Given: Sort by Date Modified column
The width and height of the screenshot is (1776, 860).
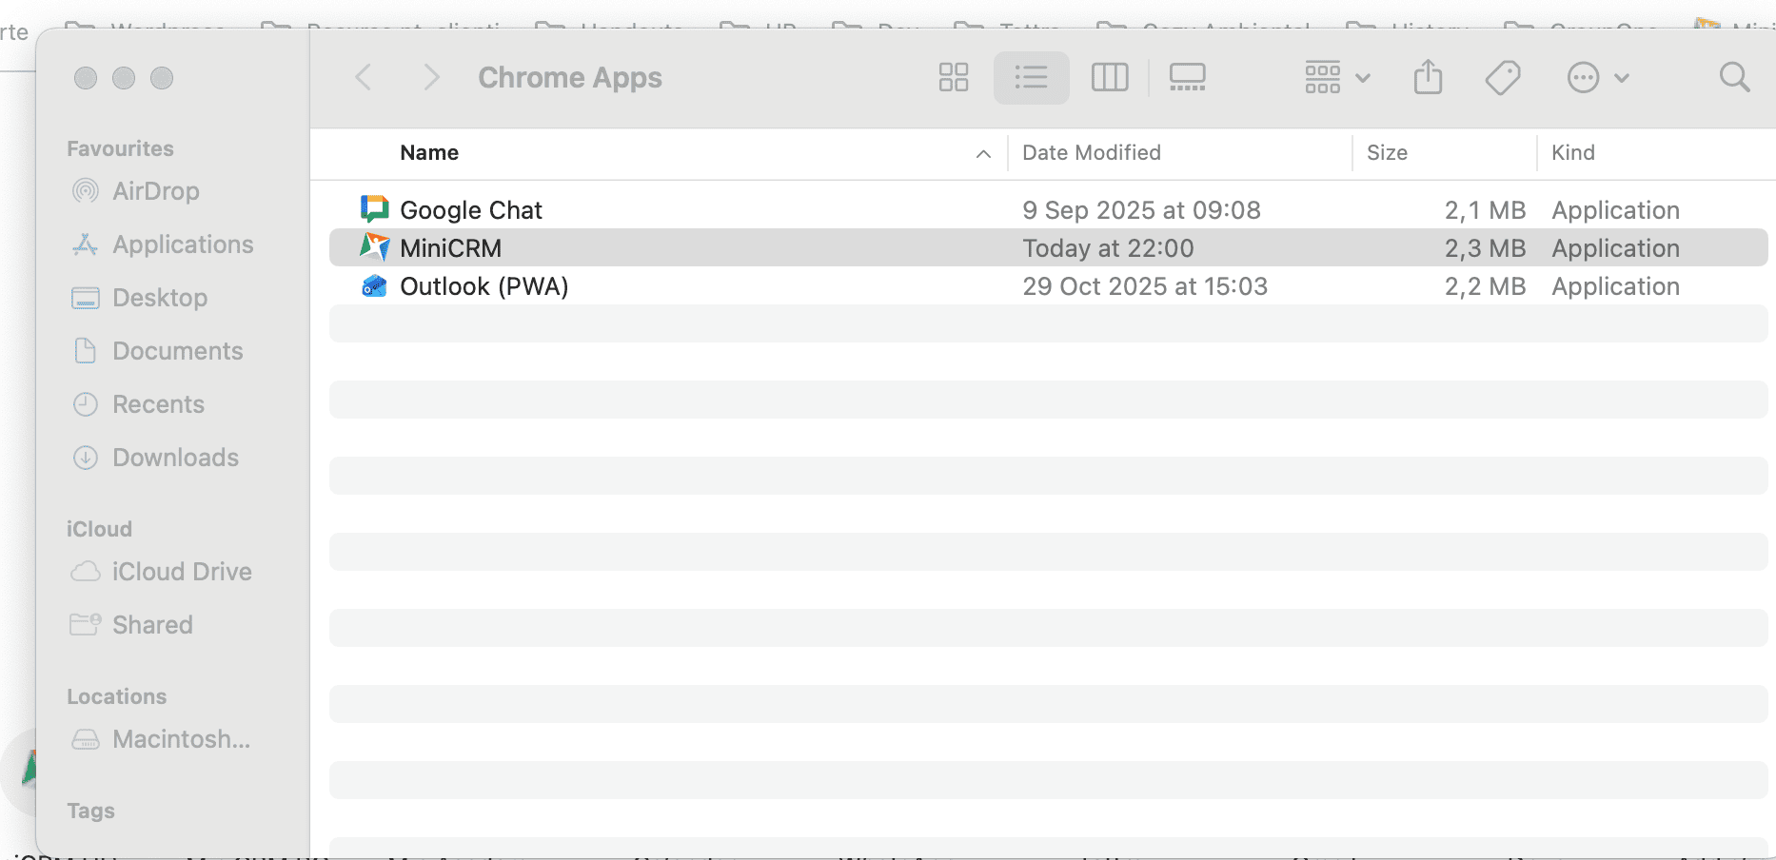Looking at the screenshot, I should point(1091,153).
